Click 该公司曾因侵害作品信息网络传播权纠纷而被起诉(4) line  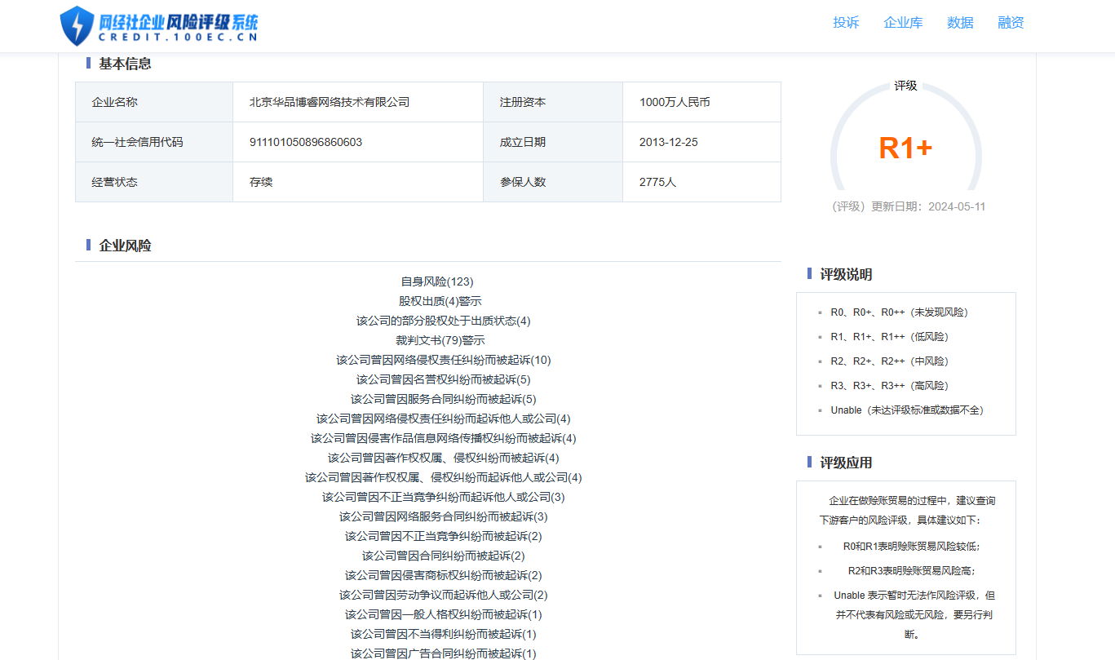(x=444, y=438)
